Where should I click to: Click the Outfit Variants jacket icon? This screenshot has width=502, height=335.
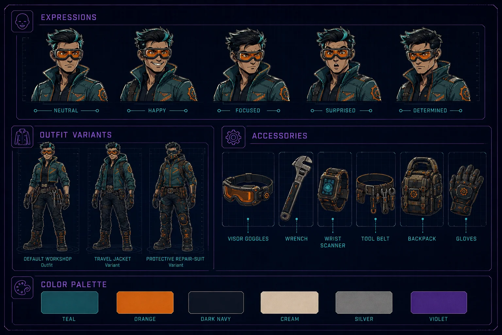tap(22, 137)
